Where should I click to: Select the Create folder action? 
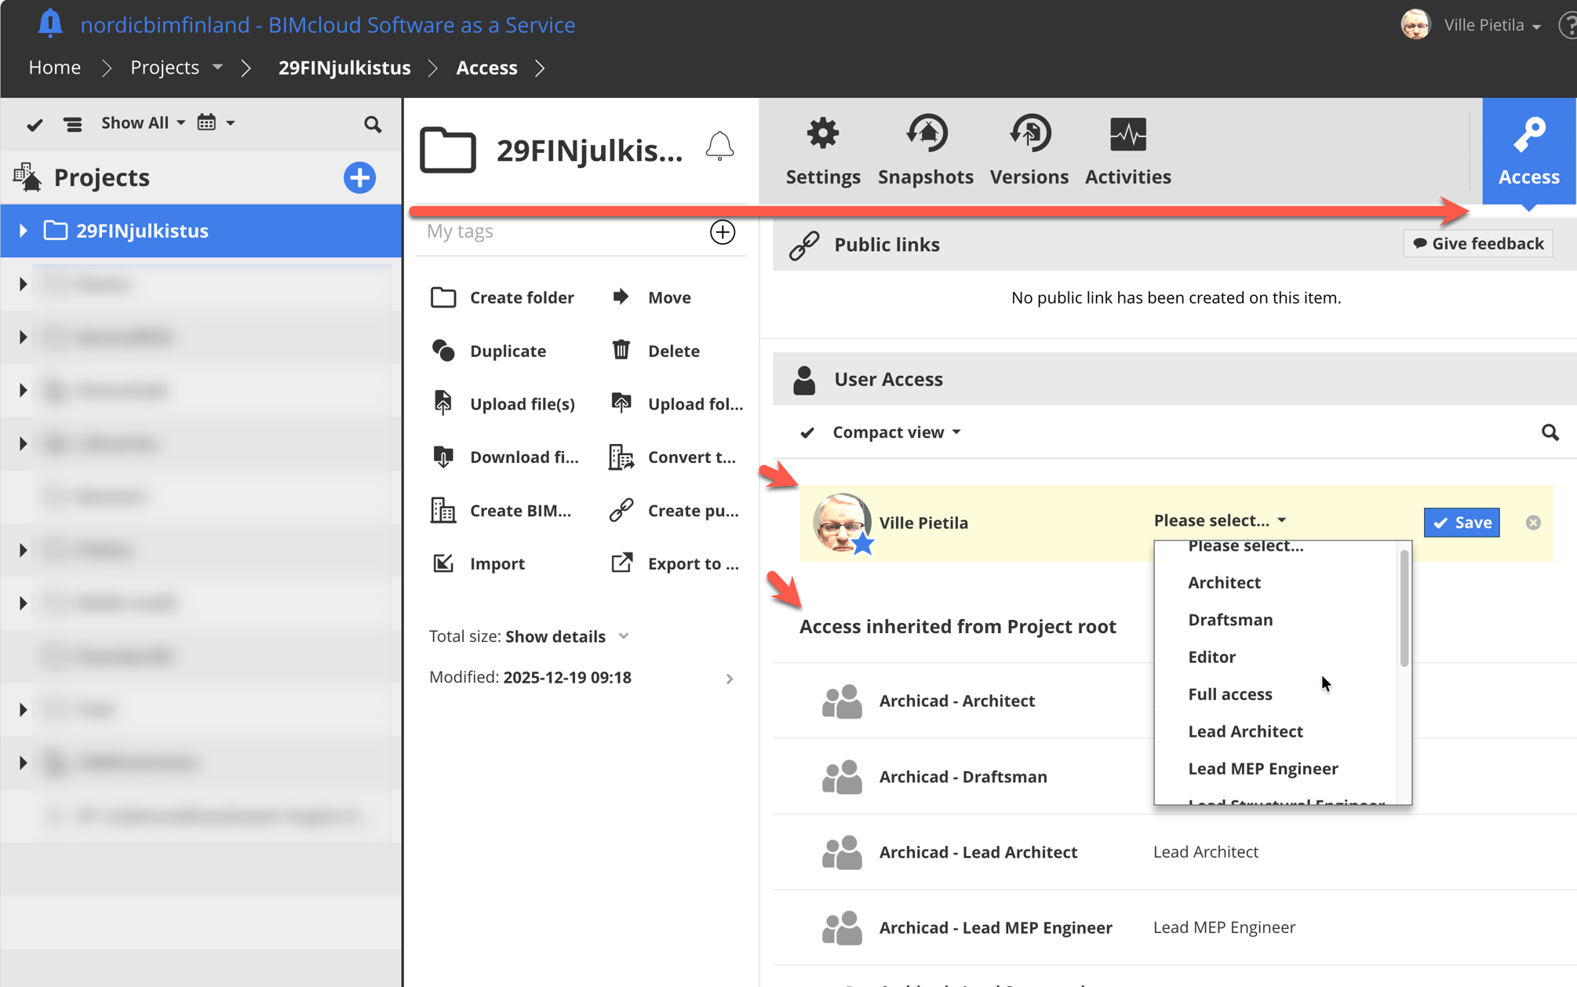[x=522, y=297]
